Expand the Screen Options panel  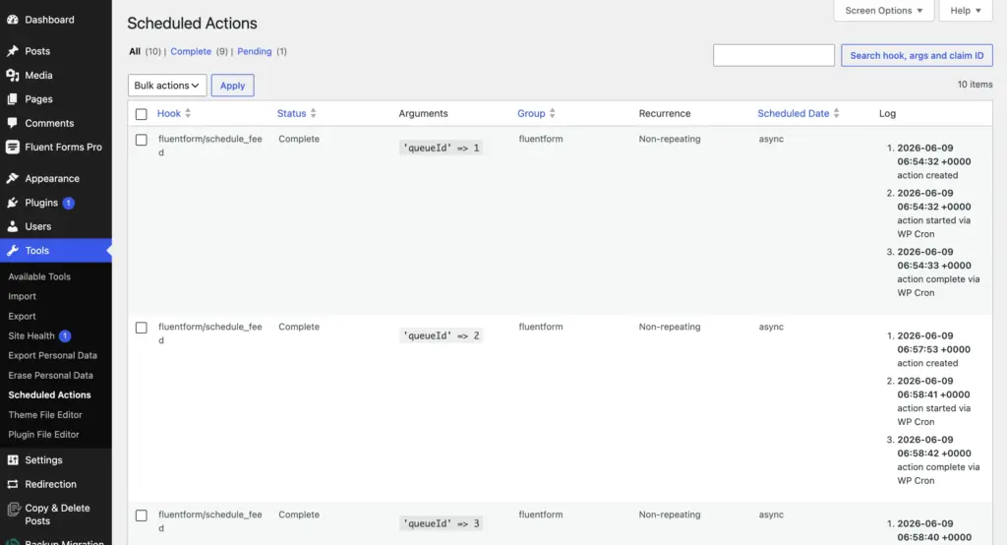[x=884, y=10]
